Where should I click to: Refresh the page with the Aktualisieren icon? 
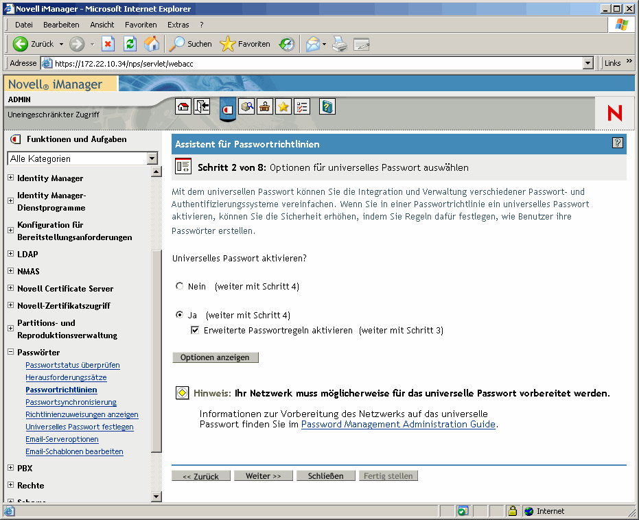coord(130,43)
